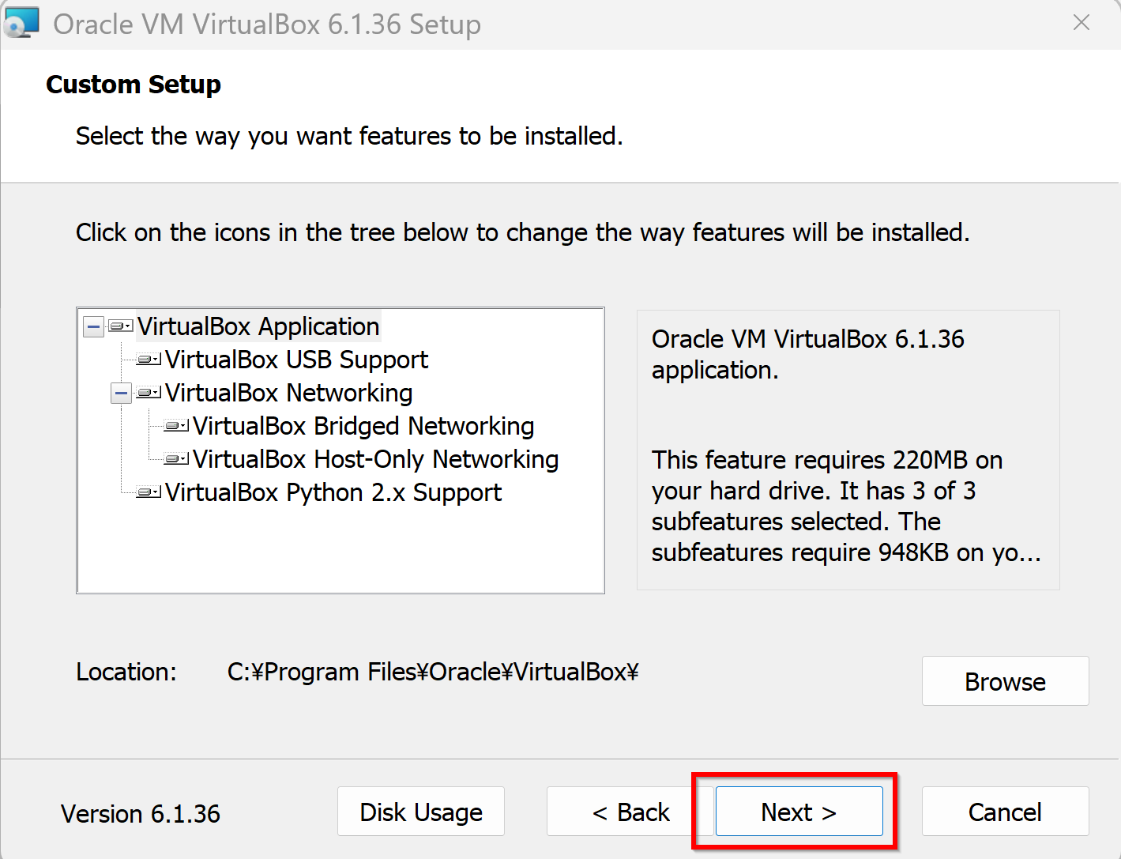The width and height of the screenshot is (1121, 859).
Task: Collapse the VirtualBox Application tree node
Action: pyautogui.click(x=93, y=326)
